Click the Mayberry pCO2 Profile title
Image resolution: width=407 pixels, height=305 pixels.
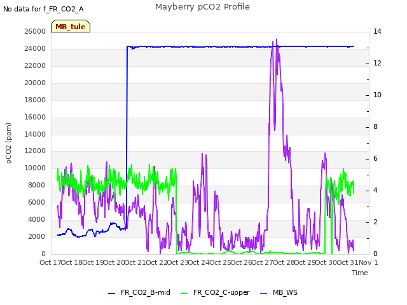[x=202, y=7]
